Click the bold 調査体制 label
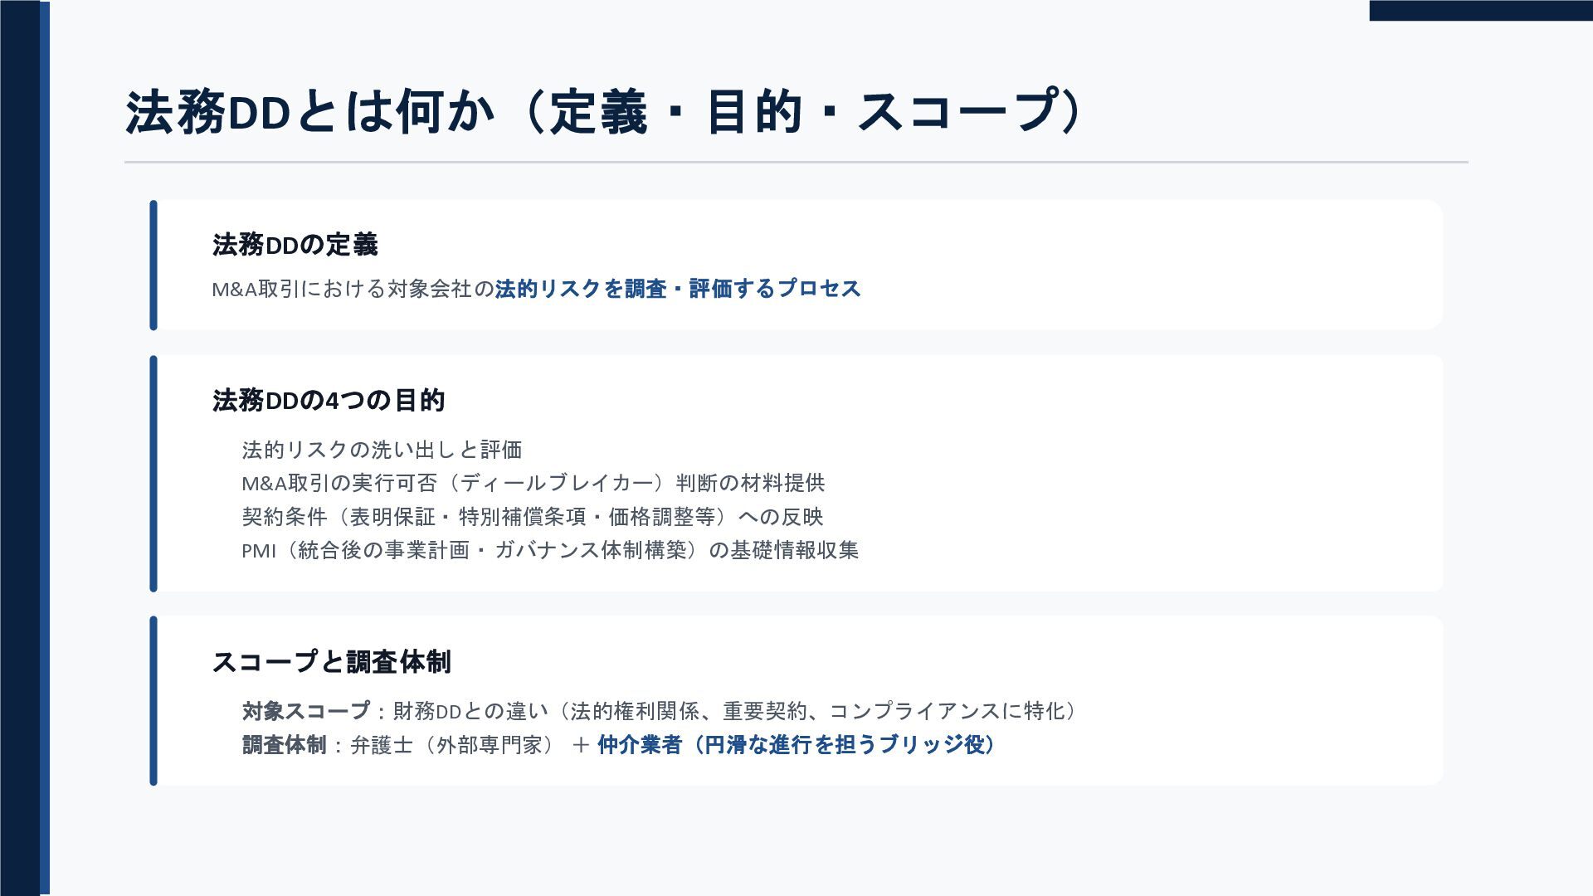This screenshot has height=896, width=1593. coord(285,745)
